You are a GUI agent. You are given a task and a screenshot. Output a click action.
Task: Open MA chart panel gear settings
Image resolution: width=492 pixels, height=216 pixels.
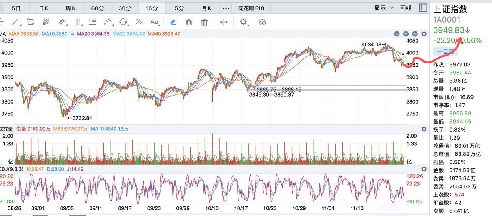[424, 34]
